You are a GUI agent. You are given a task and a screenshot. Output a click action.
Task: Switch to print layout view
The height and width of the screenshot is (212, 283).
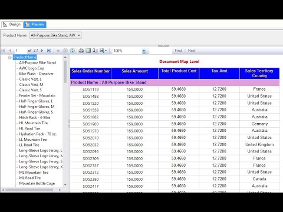click(x=88, y=51)
